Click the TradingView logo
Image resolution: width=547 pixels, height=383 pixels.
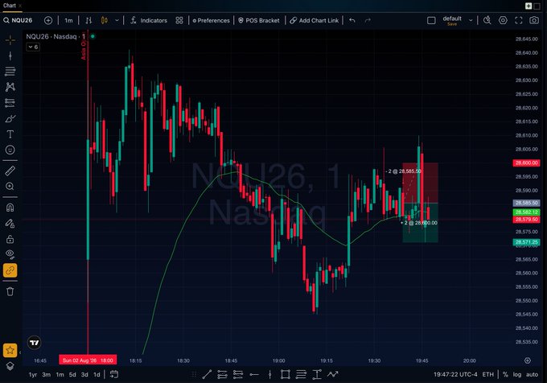point(34,343)
